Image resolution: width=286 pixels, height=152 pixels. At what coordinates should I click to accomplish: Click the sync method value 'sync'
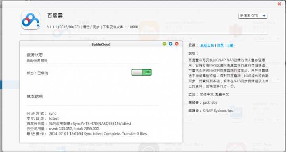(52, 113)
